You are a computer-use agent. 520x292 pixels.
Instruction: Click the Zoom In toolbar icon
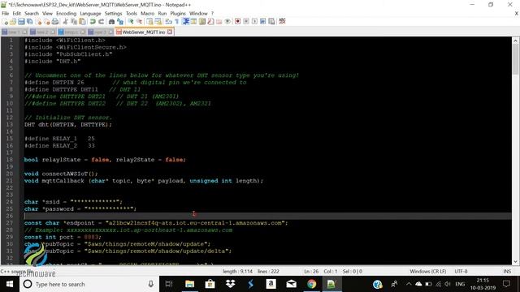pyautogui.click(x=131, y=22)
